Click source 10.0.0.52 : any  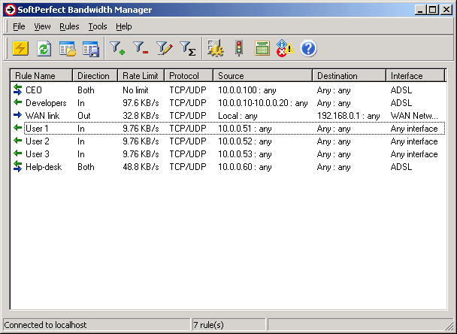pyautogui.click(x=245, y=141)
